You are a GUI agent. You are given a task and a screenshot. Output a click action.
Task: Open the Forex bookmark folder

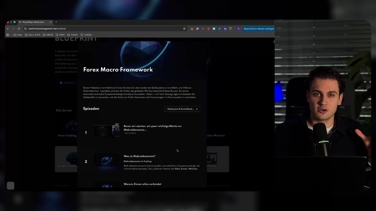[x=18, y=35]
